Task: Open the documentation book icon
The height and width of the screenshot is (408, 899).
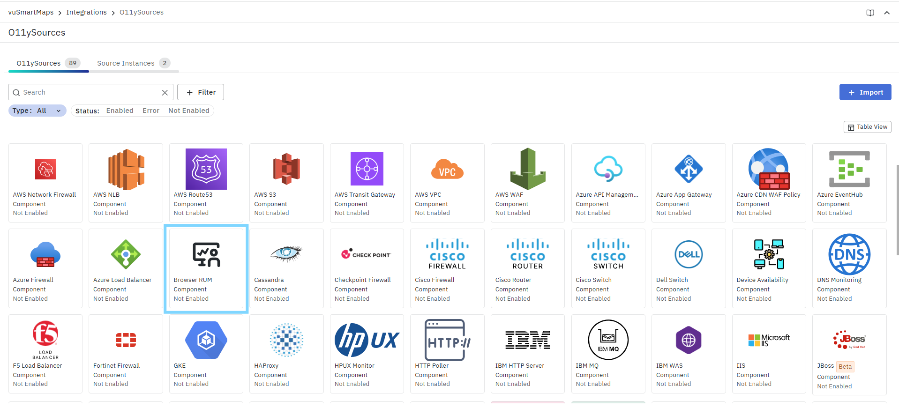Action: (870, 13)
